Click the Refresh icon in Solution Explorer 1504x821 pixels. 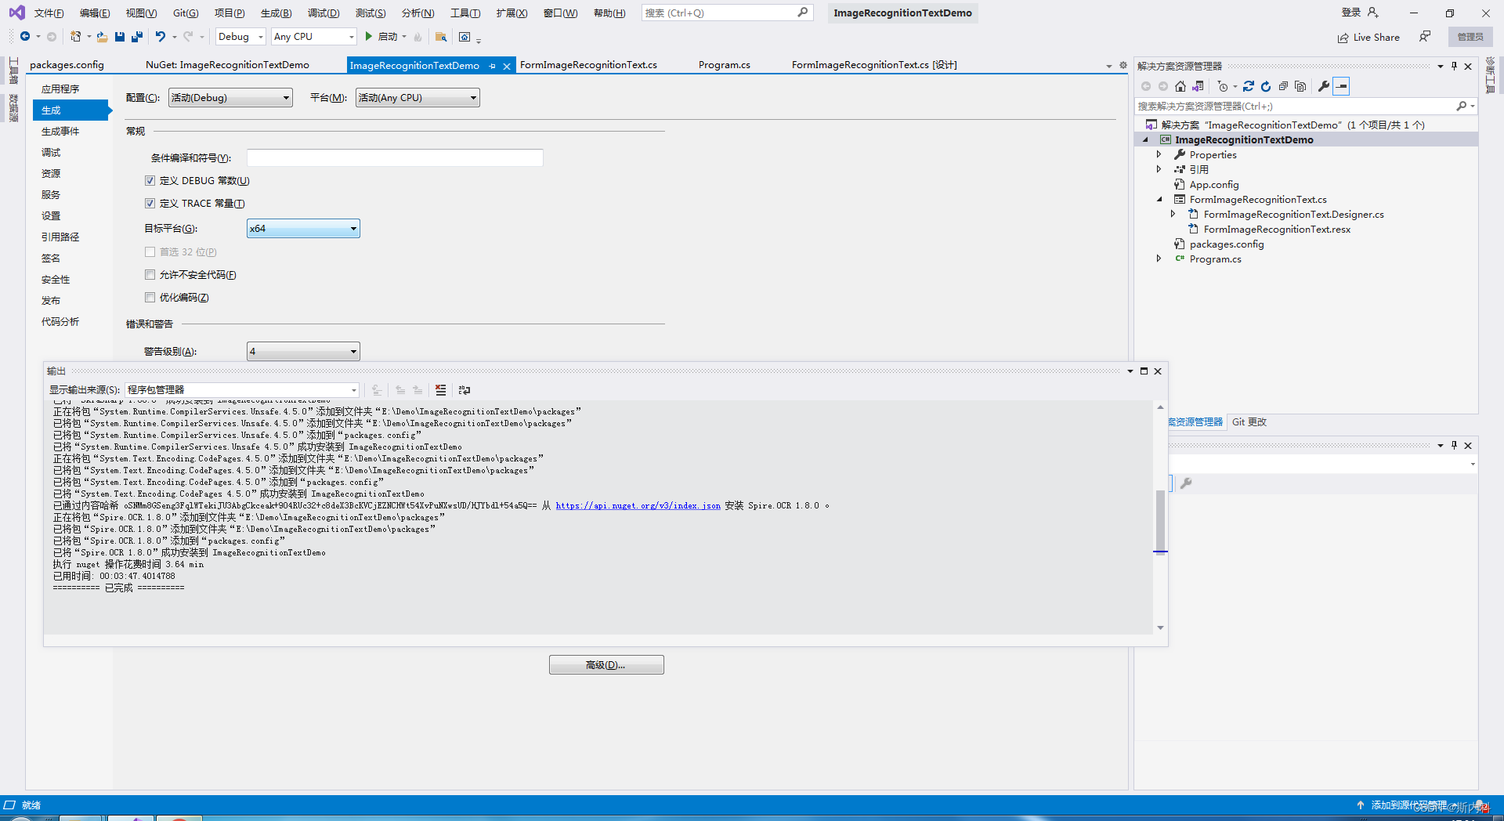(x=1266, y=86)
